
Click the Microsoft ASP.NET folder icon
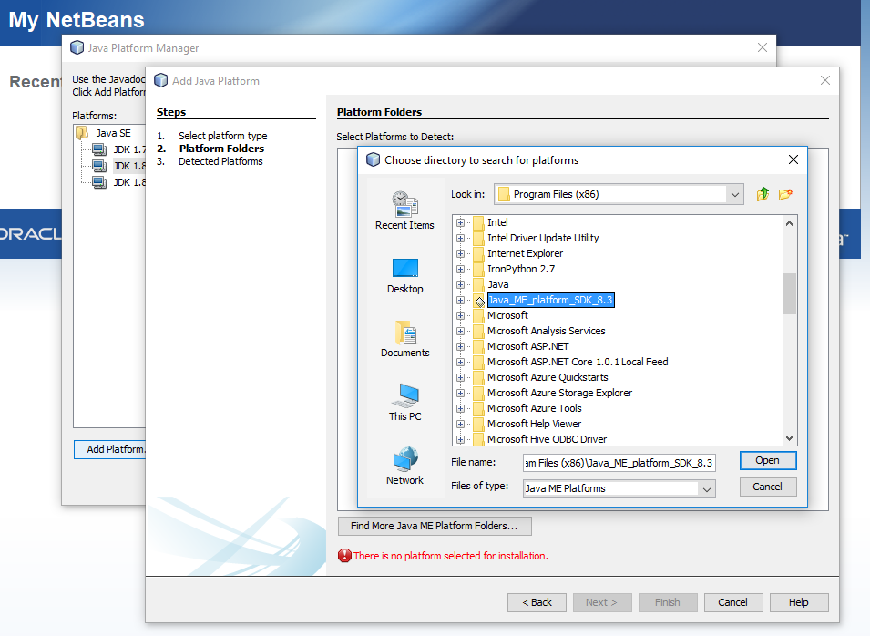click(478, 347)
